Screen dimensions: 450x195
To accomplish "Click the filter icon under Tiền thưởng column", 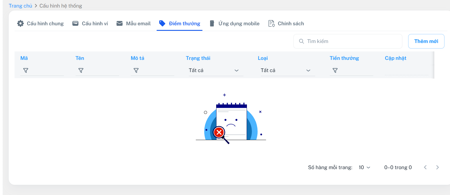I will 335,70.
